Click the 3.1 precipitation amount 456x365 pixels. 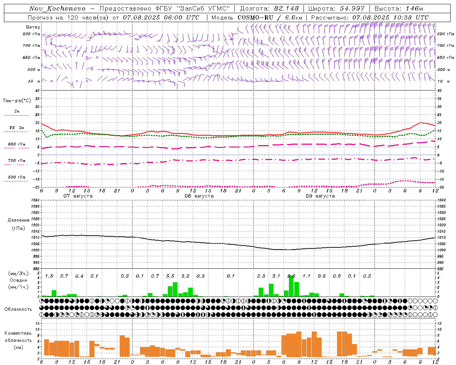(x=276, y=276)
